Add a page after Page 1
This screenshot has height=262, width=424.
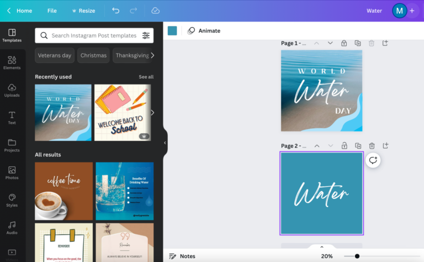(385, 43)
